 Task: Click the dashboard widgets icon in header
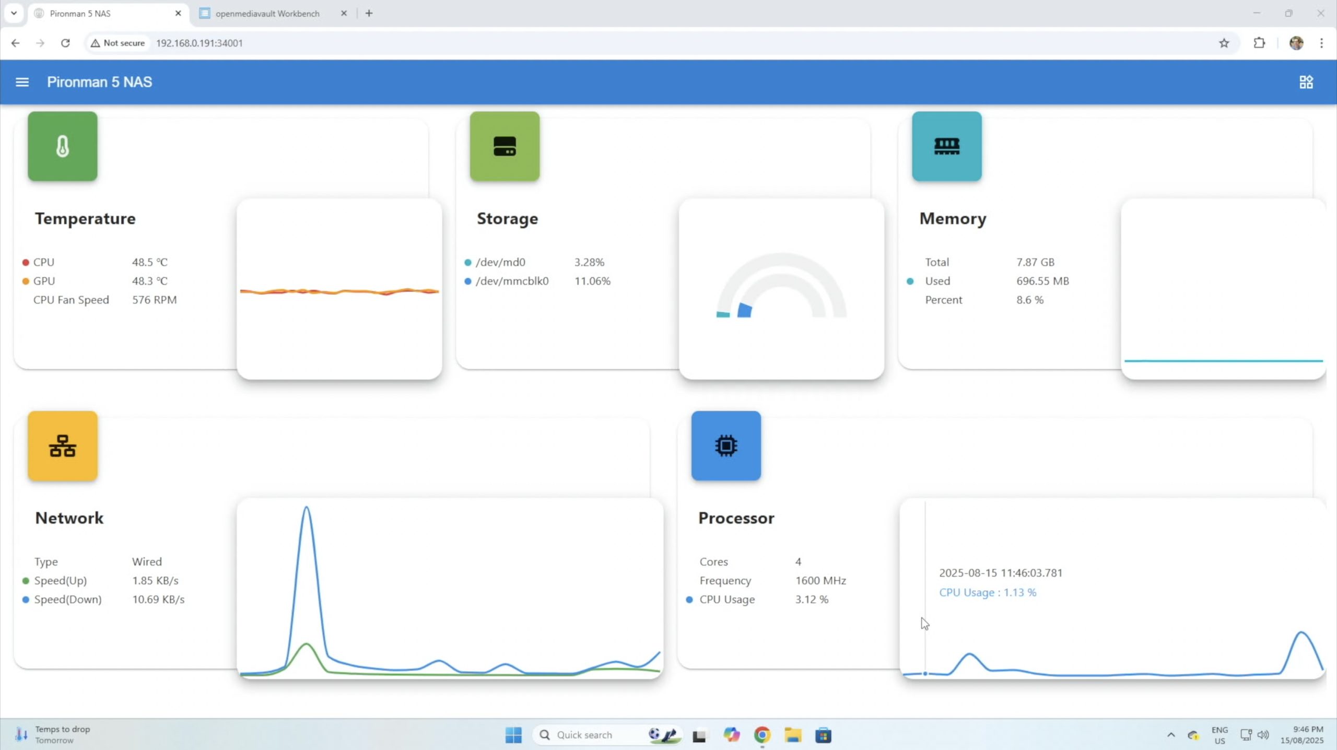tap(1306, 82)
